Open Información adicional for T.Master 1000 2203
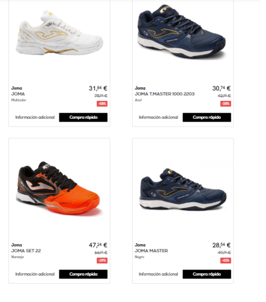The width and height of the screenshot is (266, 302). click(x=158, y=117)
